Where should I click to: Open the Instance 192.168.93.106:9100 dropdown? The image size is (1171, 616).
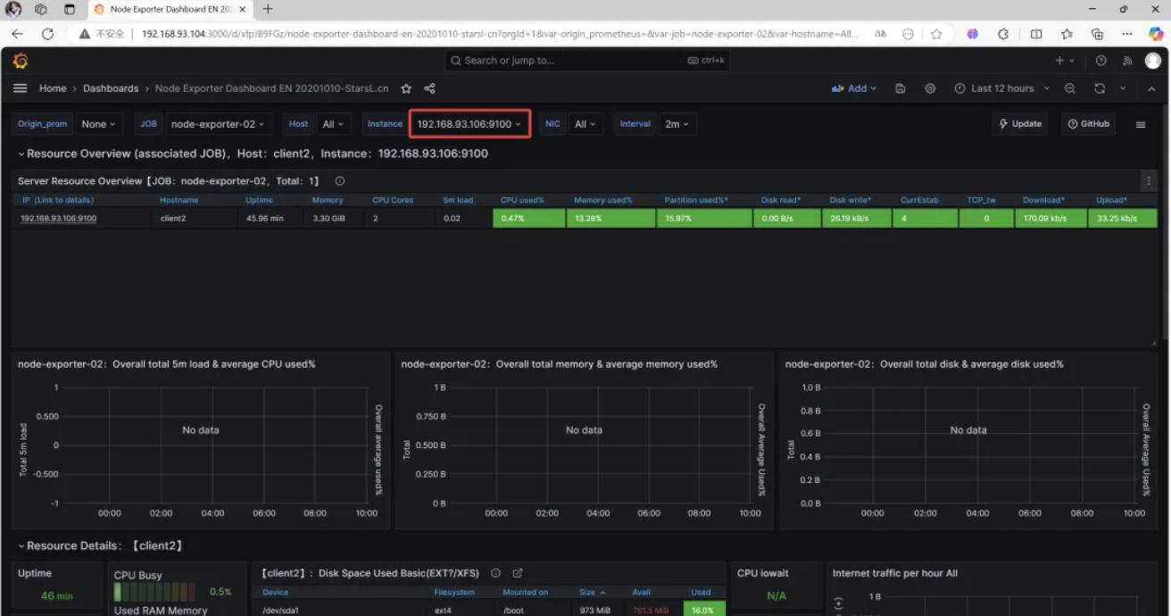[469, 124]
